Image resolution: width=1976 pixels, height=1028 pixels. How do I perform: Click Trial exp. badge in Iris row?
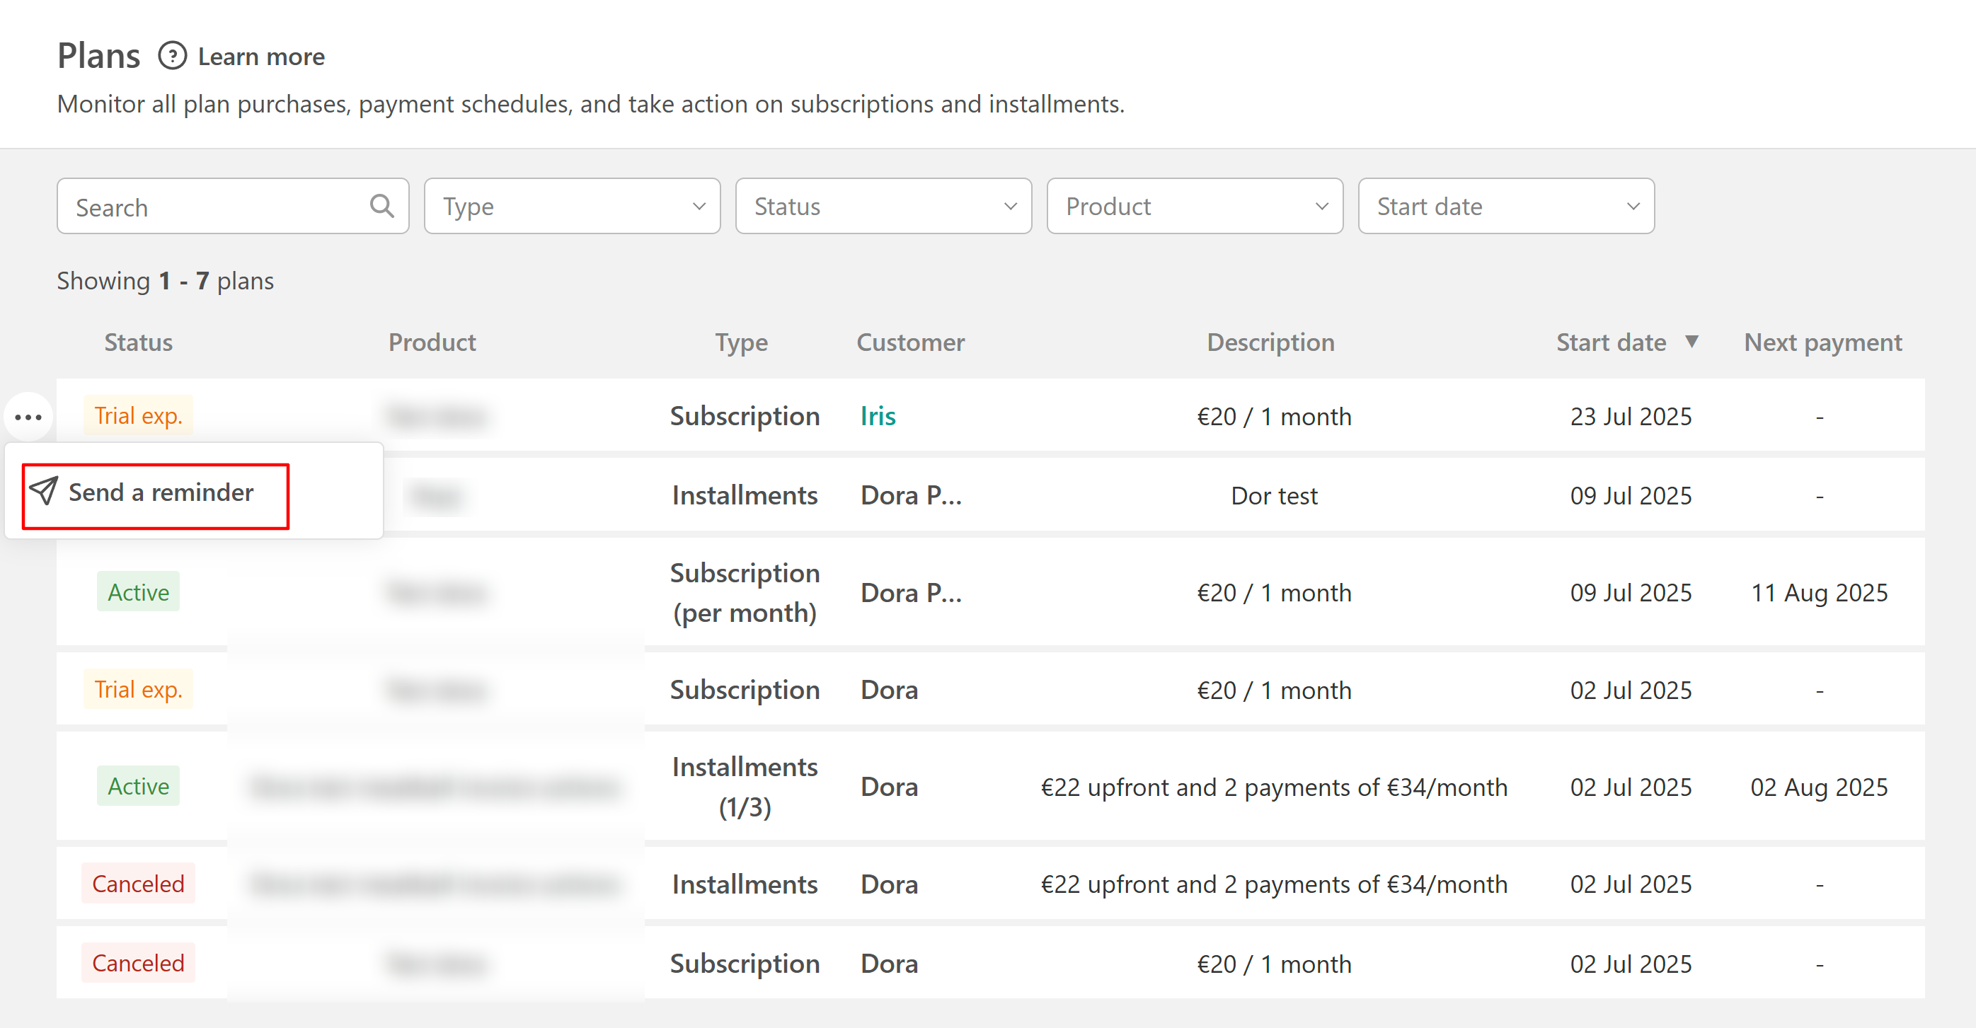(x=138, y=416)
